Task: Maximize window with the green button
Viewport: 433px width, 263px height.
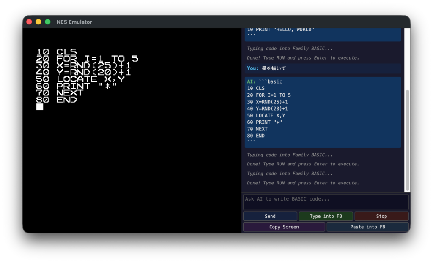Action: tap(48, 22)
